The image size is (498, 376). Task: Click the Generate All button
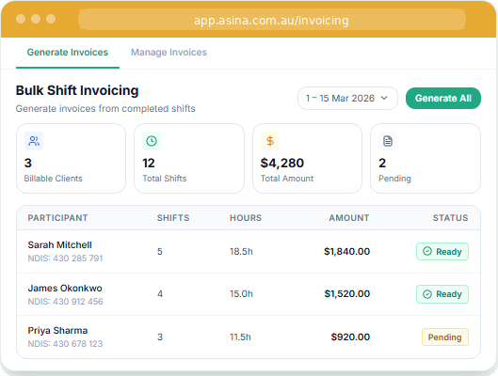443,99
